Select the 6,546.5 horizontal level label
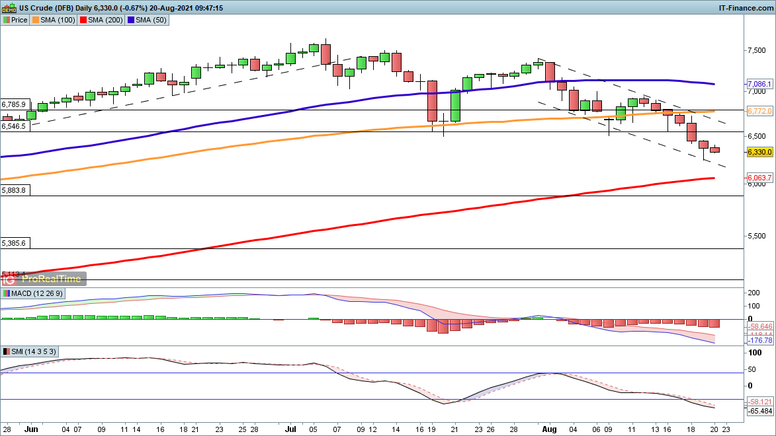Image resolution: width=776 pixels, height=436 pixels. pyautogui.click(x=14, y=126)
